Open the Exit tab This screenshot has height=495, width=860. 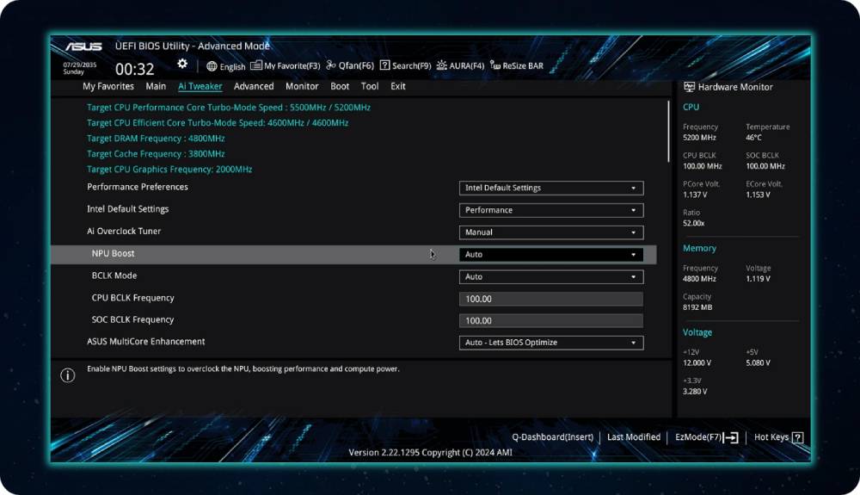tap(397, 86)
